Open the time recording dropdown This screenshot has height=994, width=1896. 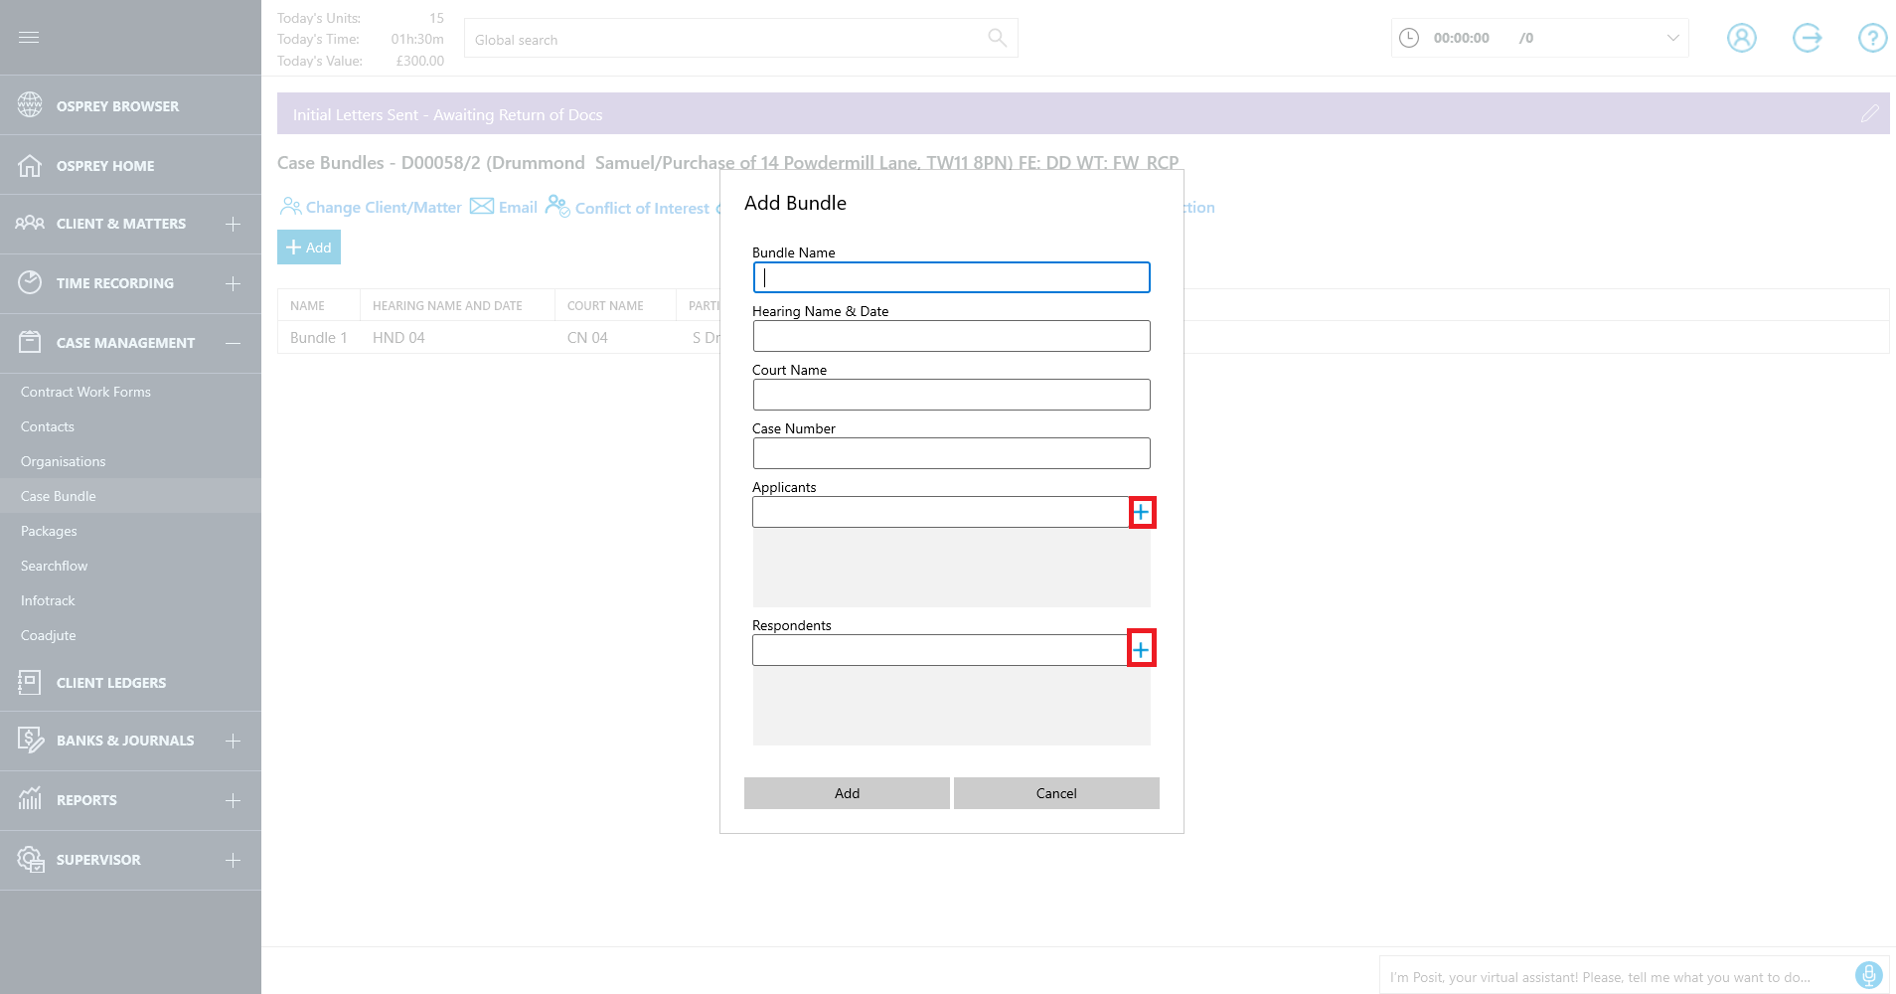[1672, 37]
